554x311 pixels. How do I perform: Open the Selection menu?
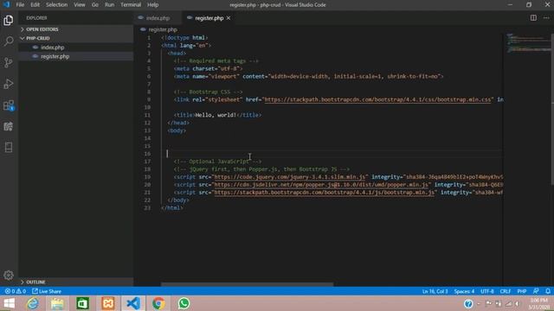(56, 5)
